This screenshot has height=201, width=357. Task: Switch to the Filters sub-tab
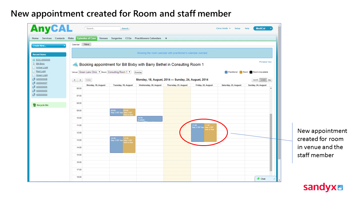tap(86, 44)
